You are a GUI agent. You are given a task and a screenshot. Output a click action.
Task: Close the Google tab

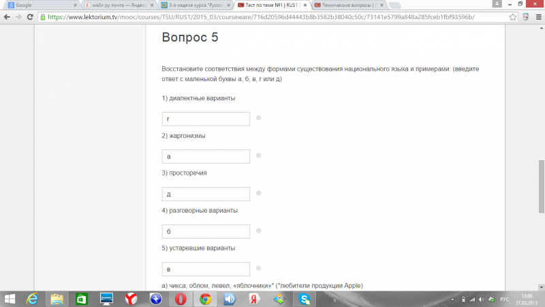tap(75, 5)
